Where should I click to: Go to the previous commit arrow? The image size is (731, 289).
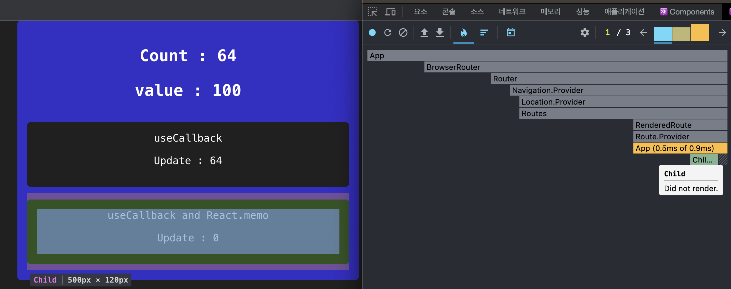coord(643,33)
